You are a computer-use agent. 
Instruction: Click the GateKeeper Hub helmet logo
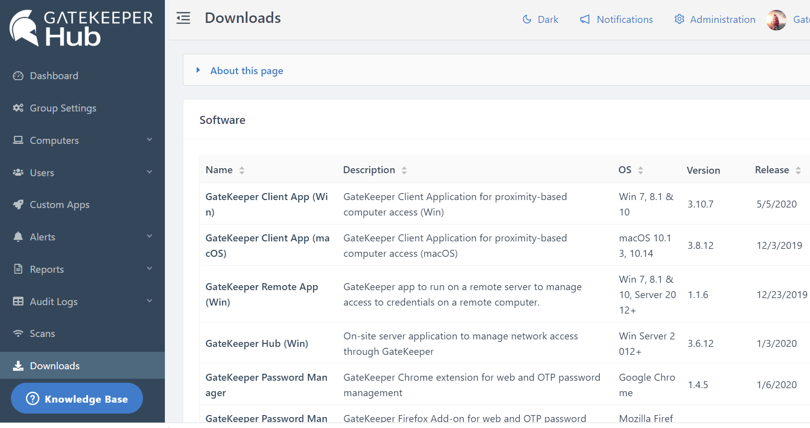tap(24, 28)
